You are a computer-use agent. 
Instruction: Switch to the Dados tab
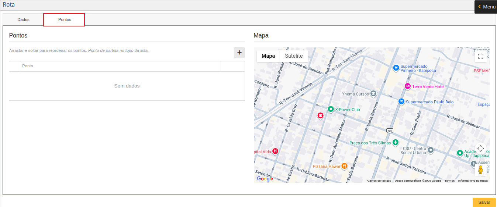tap(23, 19)
